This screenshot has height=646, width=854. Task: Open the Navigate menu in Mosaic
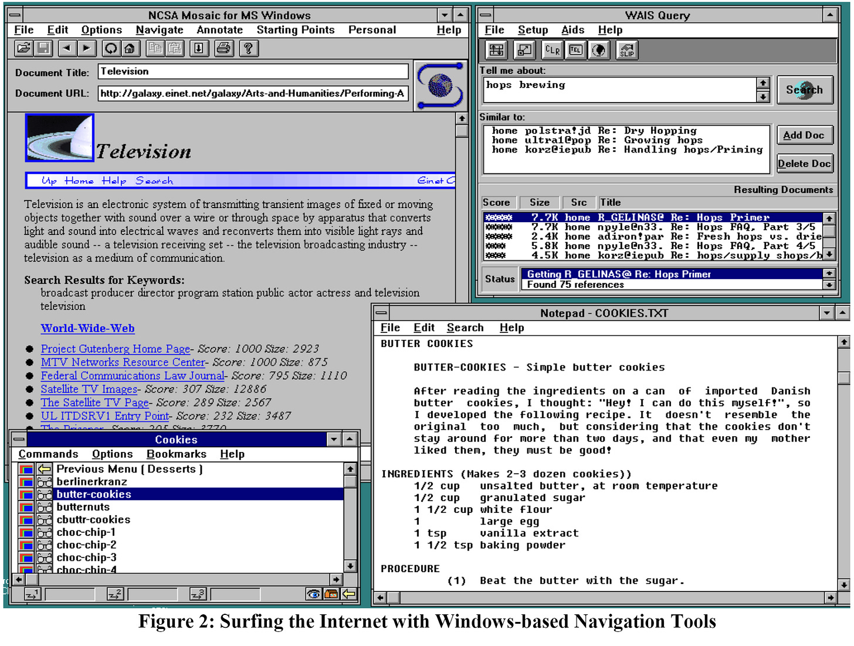click(160, 30)
